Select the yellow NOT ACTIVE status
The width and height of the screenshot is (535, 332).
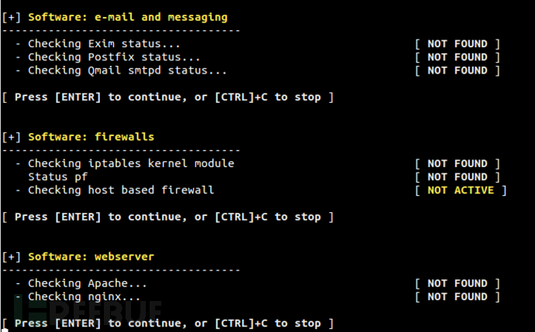pos(460,190)
